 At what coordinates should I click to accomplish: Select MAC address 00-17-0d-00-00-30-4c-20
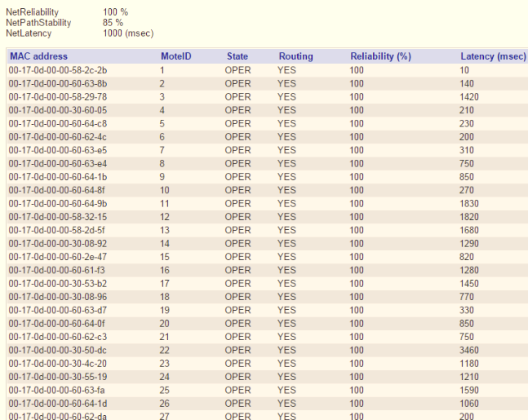point(58,363)
